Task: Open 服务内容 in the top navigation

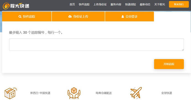Action: (x=116, y=4)
